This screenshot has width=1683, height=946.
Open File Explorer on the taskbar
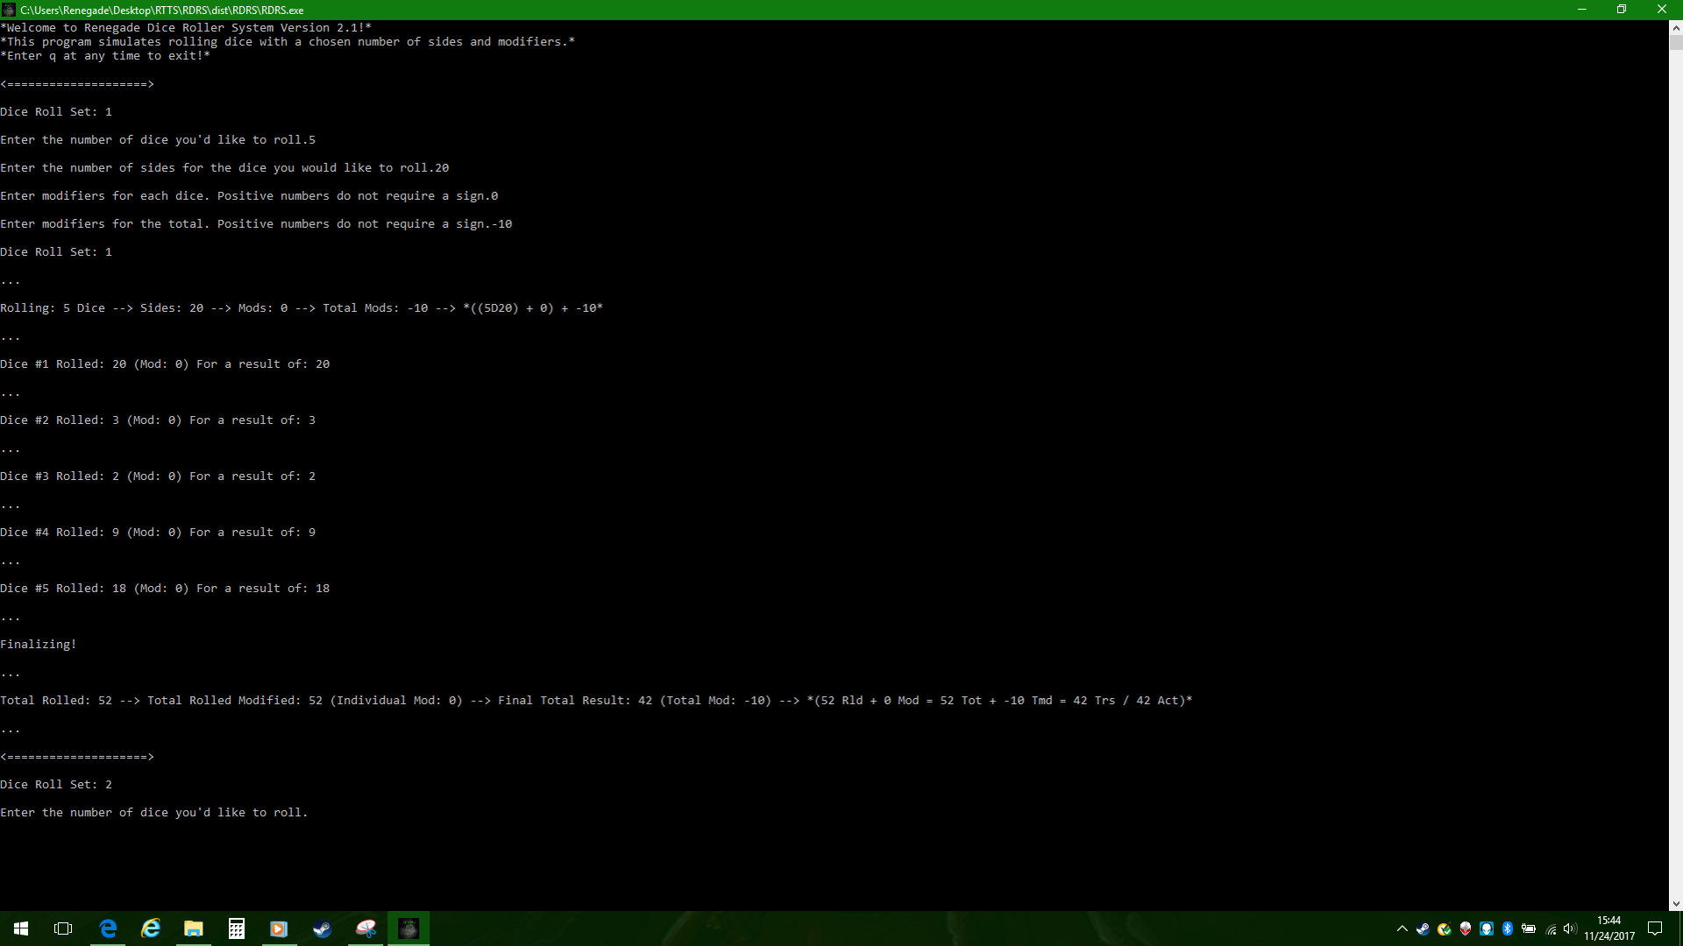point(193,928)
